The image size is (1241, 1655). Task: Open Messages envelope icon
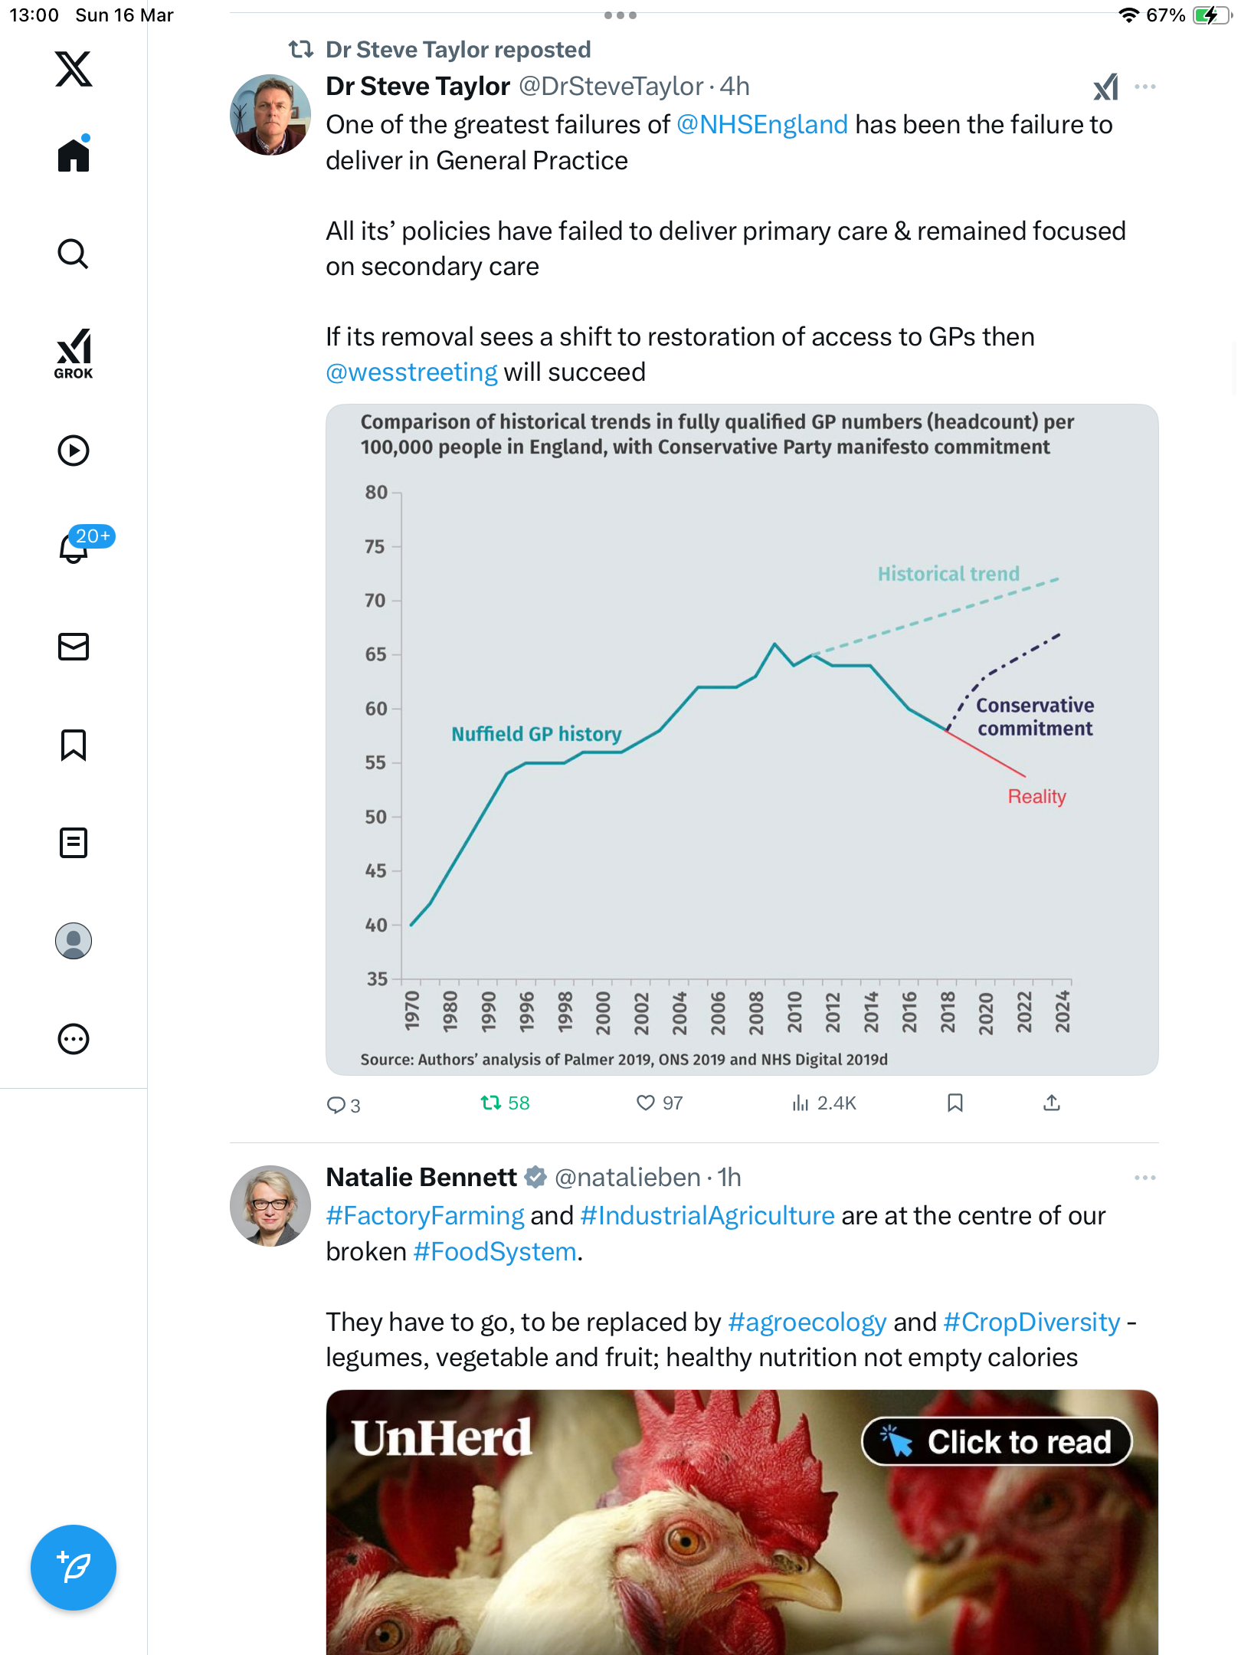coord(74,647)
